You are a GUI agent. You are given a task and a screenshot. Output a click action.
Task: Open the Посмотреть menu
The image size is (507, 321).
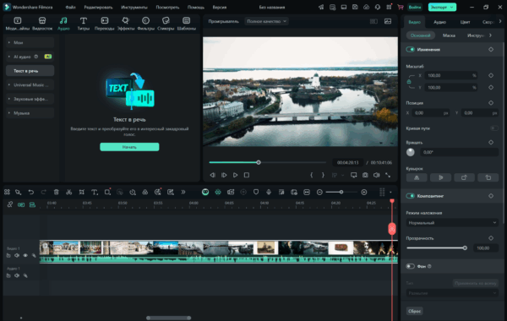pos(167,7)
